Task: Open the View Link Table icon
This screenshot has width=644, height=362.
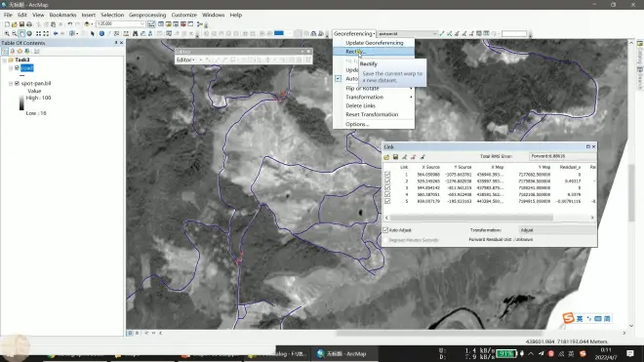Action: [x=486, y=34]
